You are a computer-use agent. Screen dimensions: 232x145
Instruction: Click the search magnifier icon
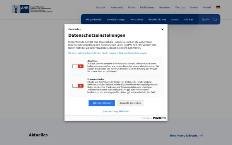click(215, 19)
